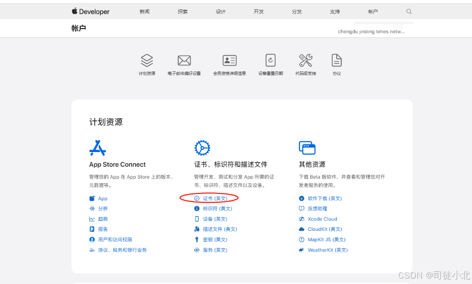Click the icon beside 协议、税务和银行业务
472x284 pixels.
pyautogui.click(x=92, y=250)
